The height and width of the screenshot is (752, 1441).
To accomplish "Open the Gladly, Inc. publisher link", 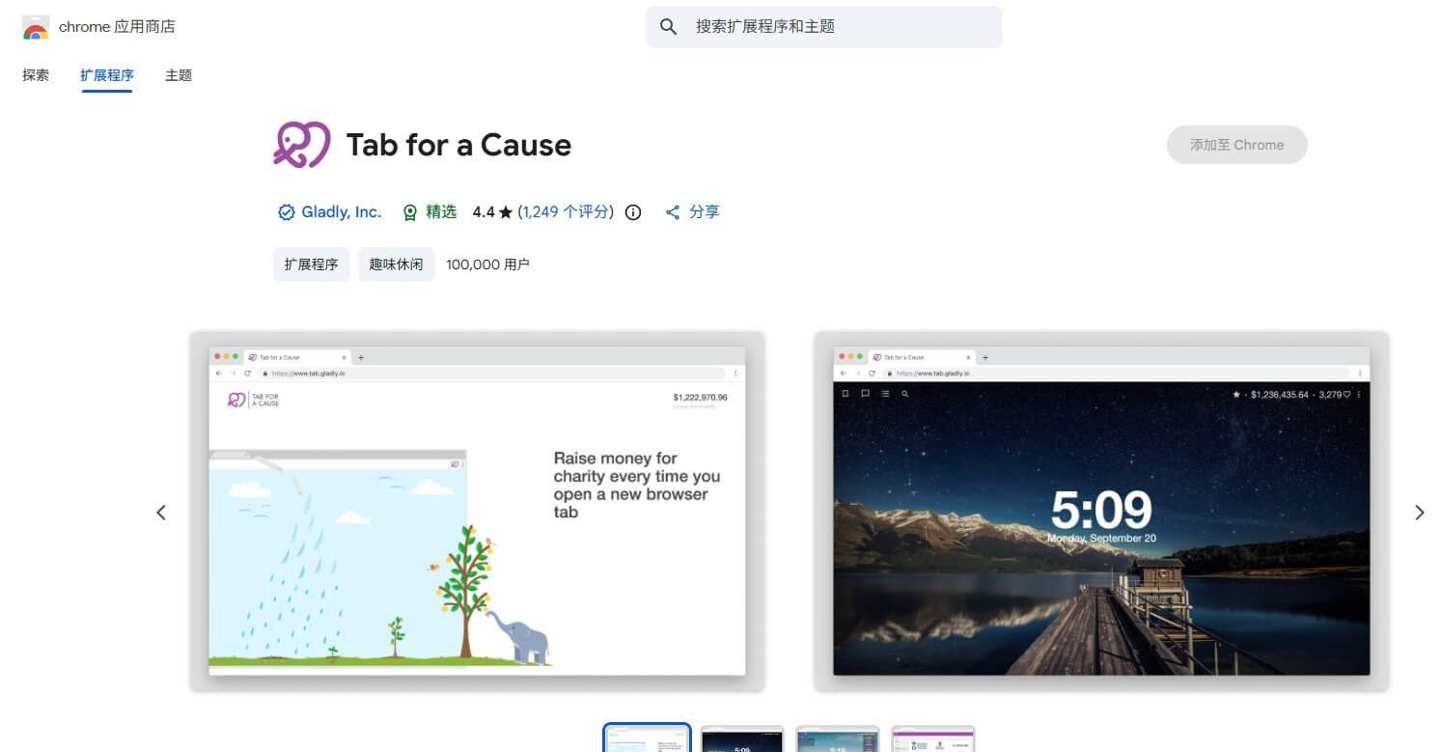I will point(342,212).
